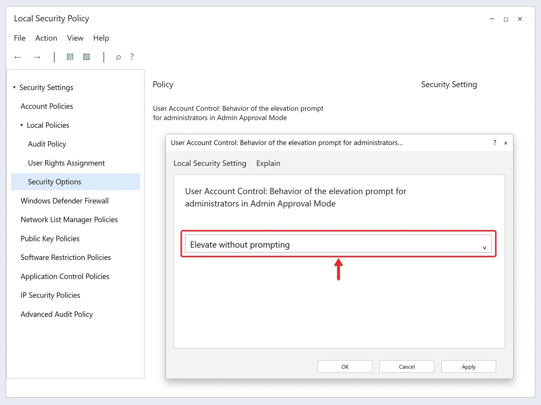Click the search magnifier toolbar icon
The width and height of the screenshot is (541, 405).
(x=118, y=57)
